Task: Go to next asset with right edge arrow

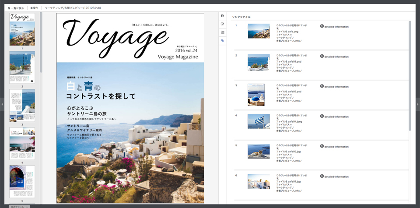Action: coord(418,104)
